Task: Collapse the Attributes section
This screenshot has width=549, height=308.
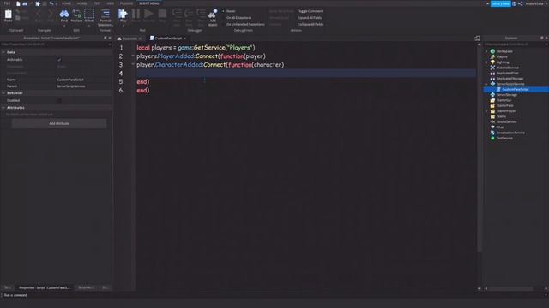Action: tap(3, 108)
